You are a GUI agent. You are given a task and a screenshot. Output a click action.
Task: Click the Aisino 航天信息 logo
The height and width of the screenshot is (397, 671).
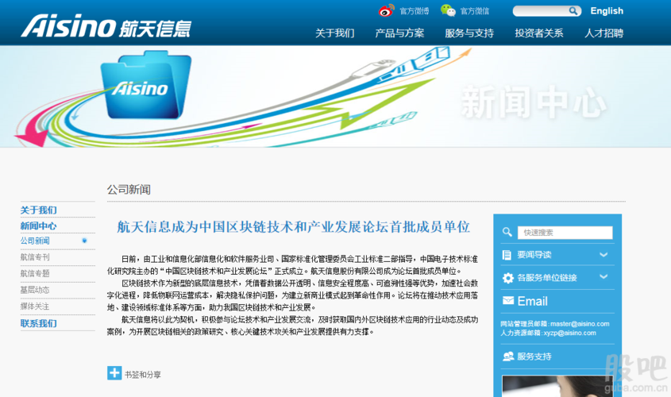click(106, 26)
